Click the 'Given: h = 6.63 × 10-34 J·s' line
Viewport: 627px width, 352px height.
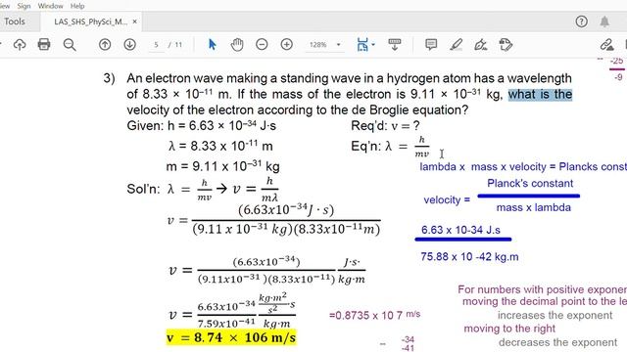coord(201,126)
